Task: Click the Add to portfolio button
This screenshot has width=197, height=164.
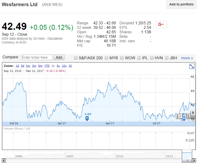Action: coord(181,5)
